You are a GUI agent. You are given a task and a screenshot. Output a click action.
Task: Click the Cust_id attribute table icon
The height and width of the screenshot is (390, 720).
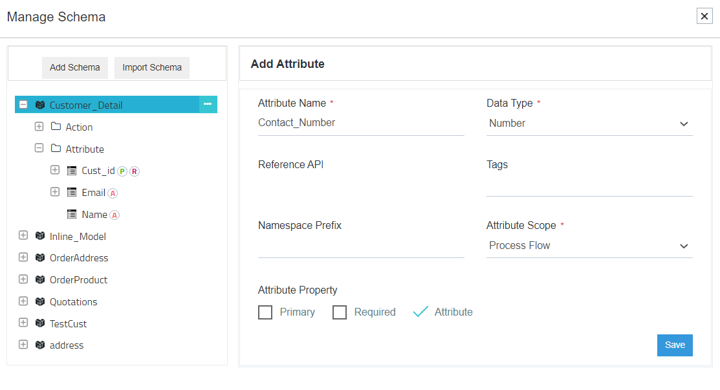tap(72, 171)
